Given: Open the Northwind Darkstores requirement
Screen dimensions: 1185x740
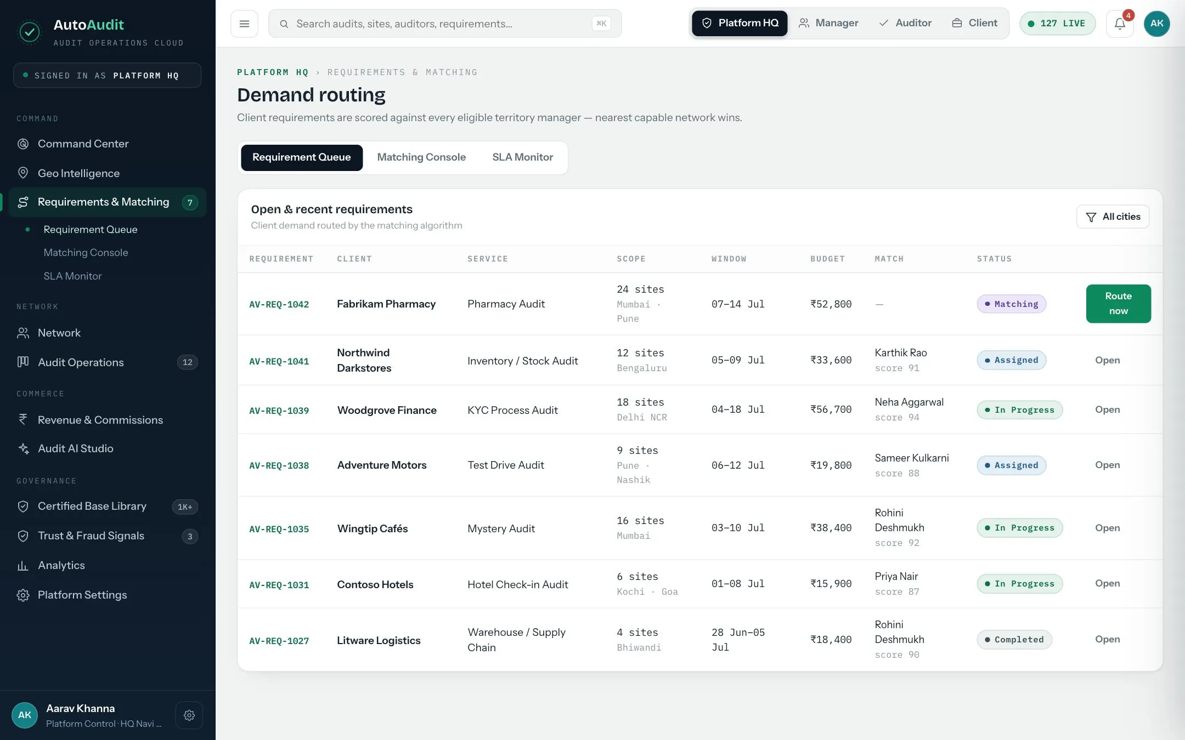Looking at the screenshot, I should click(x=1107, y=360).
